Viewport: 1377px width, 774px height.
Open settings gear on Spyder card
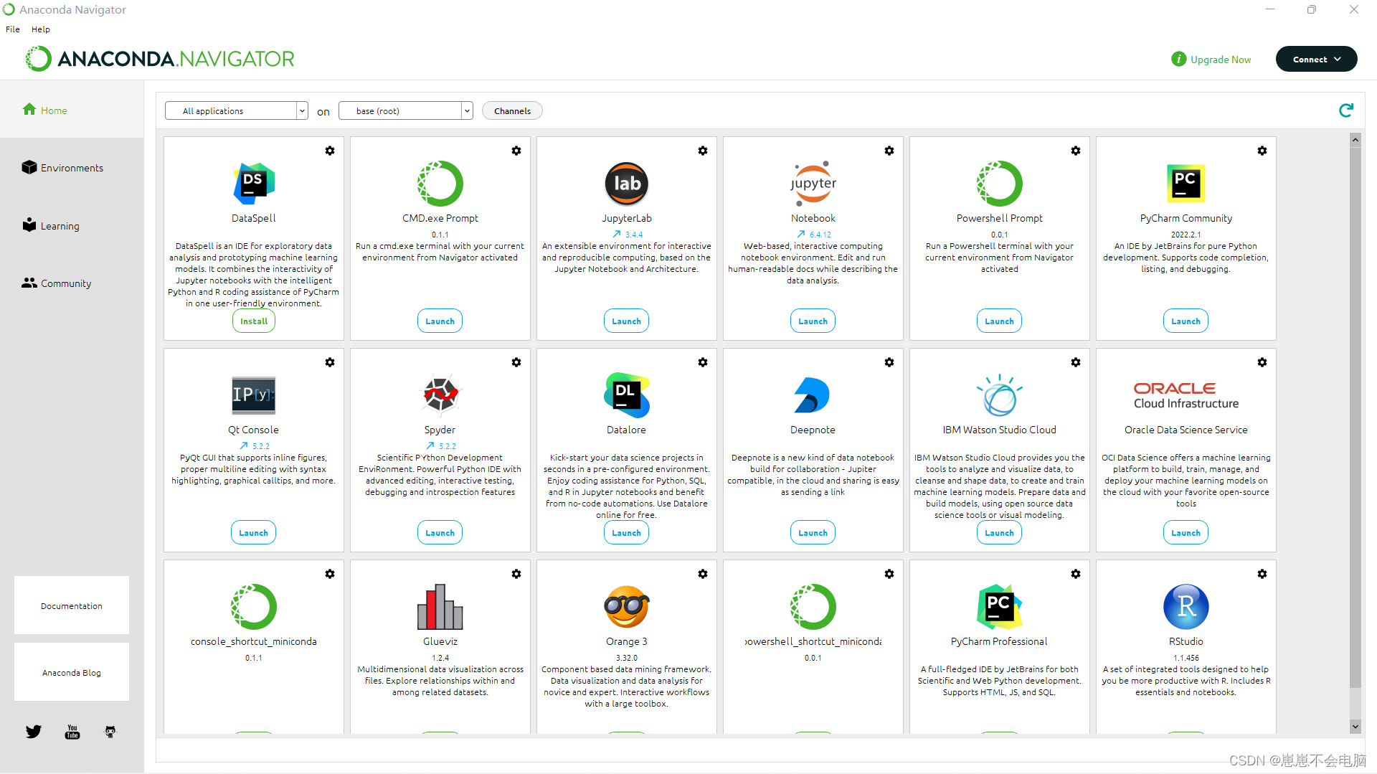[516, 362]
